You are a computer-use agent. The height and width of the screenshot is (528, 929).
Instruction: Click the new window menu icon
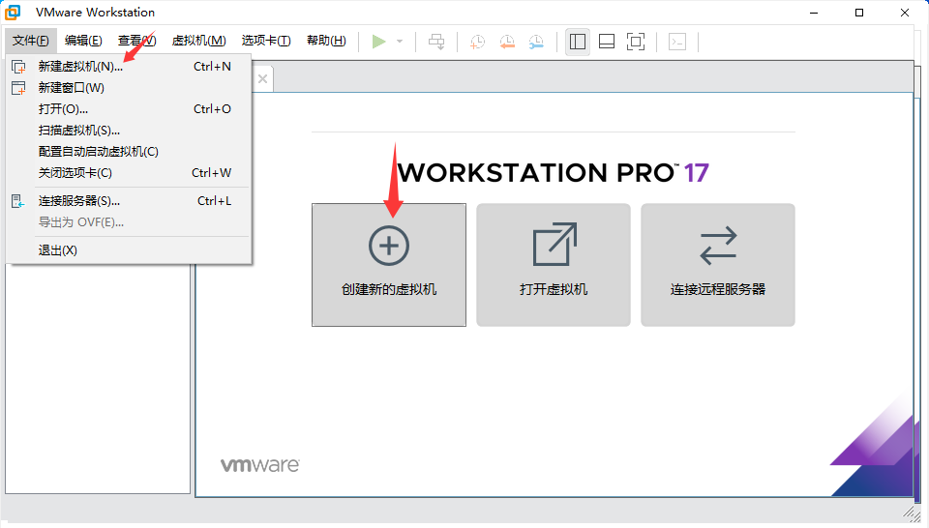point(19,88)
